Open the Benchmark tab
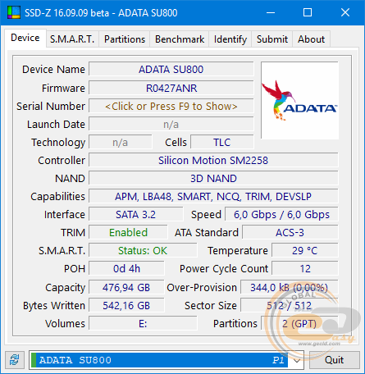The height and width of the screenshot is (374, 365). click(180, 39)
